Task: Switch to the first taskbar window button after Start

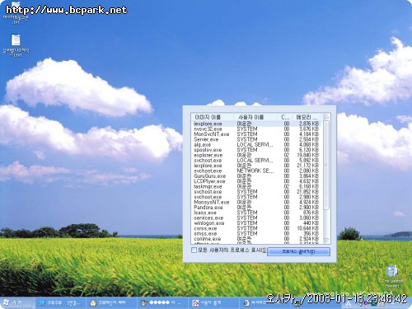Action: (x=60, y=303)
